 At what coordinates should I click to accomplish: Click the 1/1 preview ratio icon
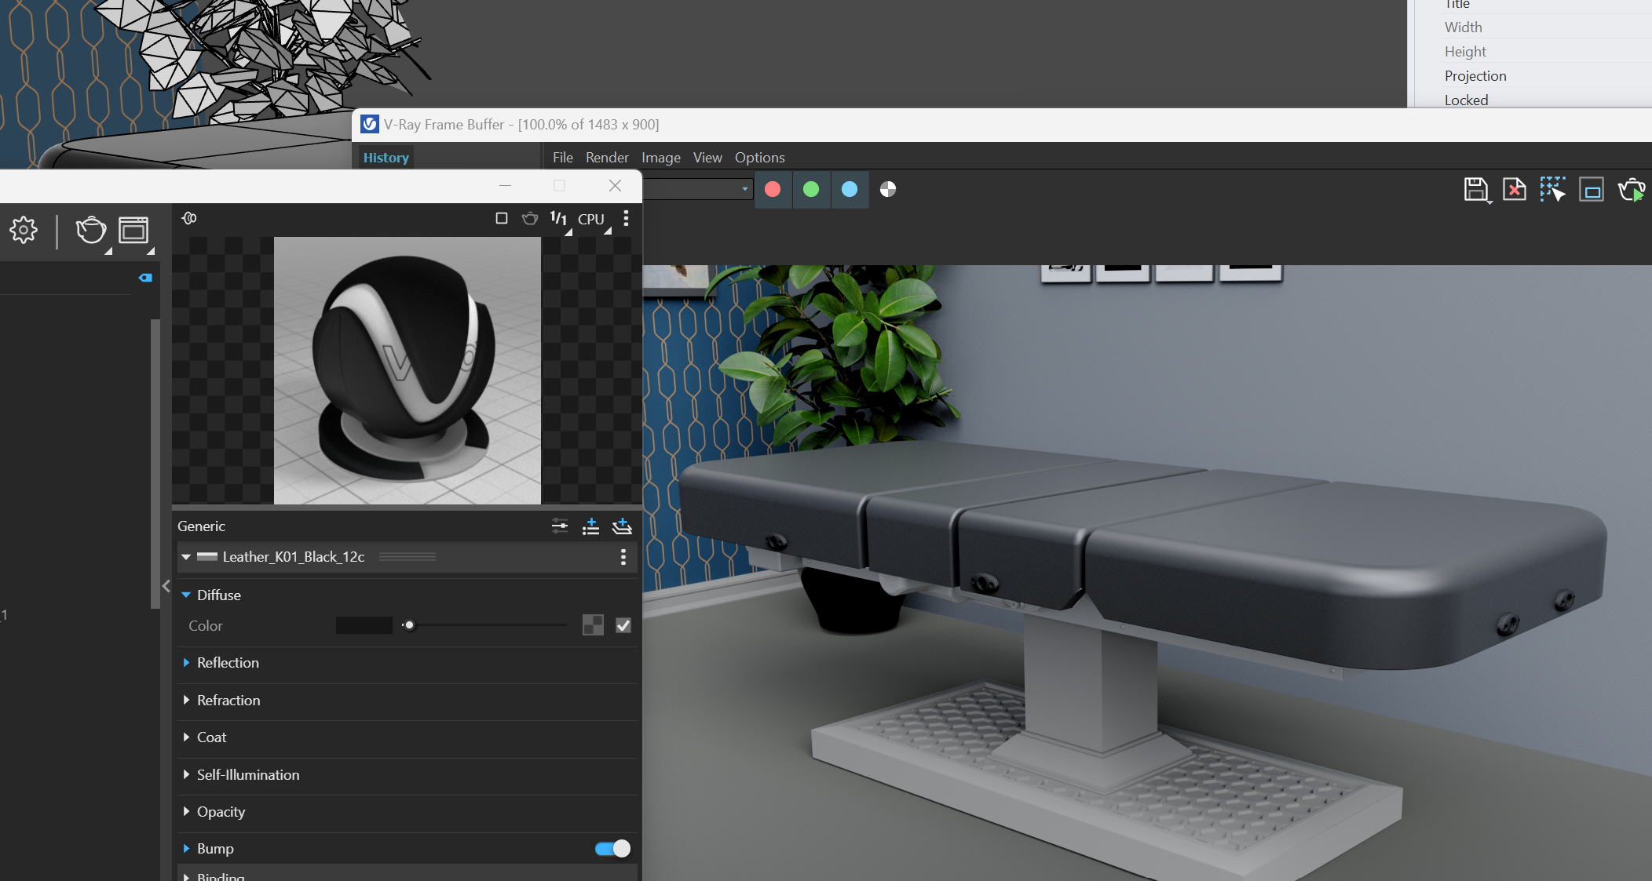coord(558,218)
